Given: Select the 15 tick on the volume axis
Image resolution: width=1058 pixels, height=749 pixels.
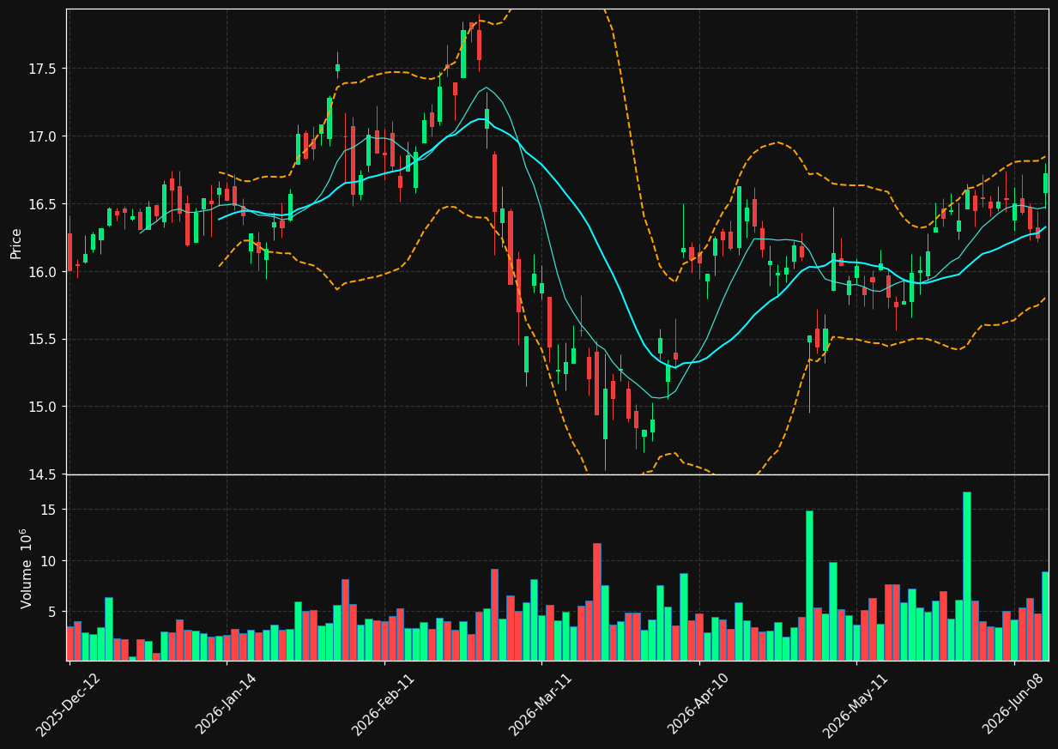Looking at the screenshot, I should tap(50, 510).
